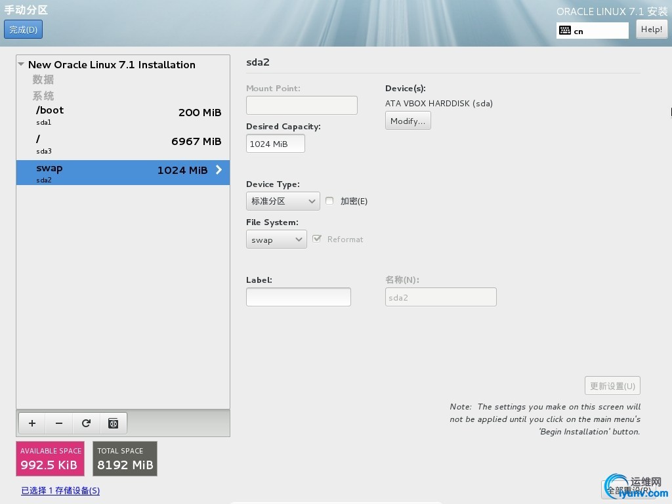Click the 名称(N) name field sda2
Image resolution: width=672 pixels, height=504 pixels.
point(440,297)
